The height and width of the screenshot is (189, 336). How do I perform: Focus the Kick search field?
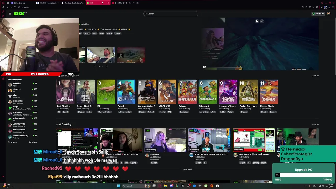coord(171,14)
